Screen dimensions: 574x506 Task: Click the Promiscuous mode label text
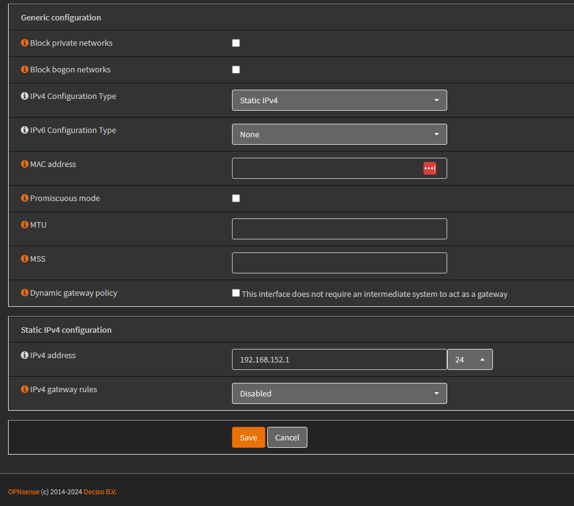point(65,198)
